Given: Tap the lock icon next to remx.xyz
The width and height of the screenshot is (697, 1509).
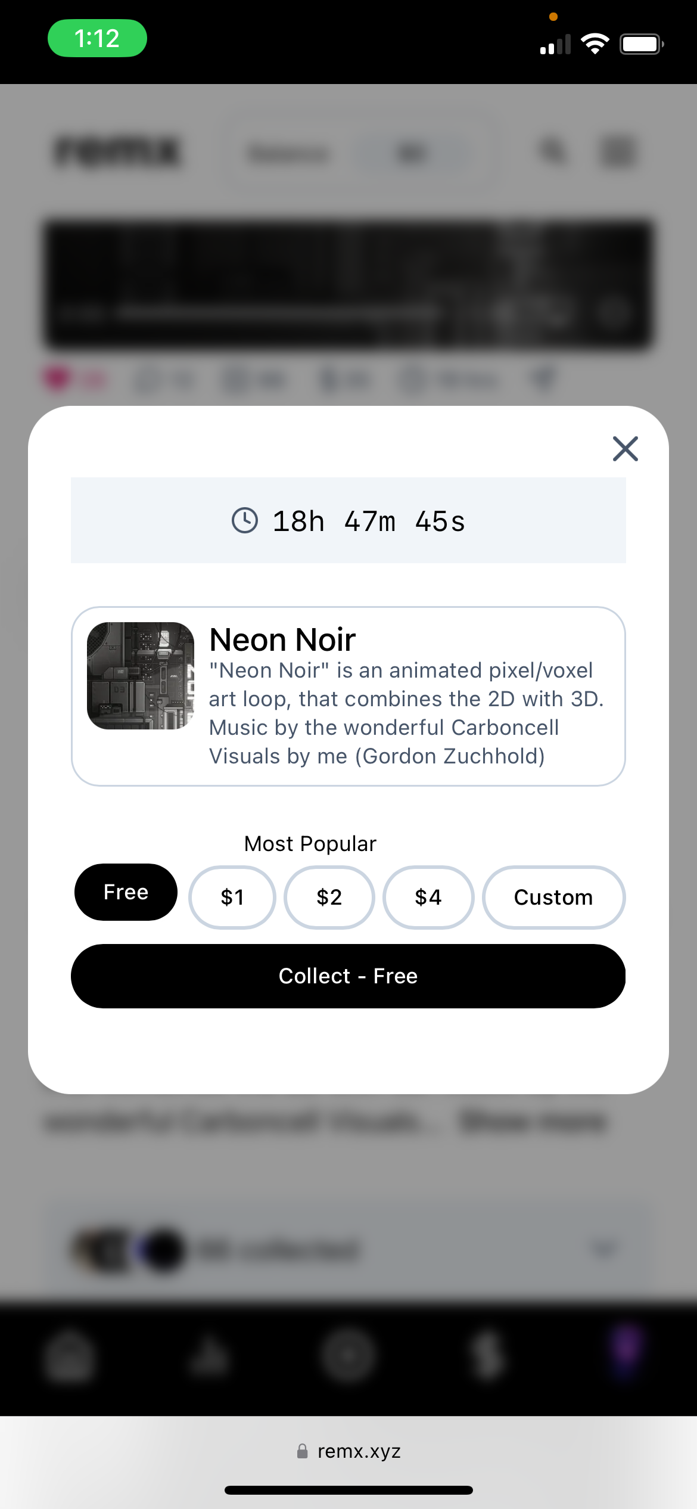Looking at the screenshot, I should coord(303,1451).
